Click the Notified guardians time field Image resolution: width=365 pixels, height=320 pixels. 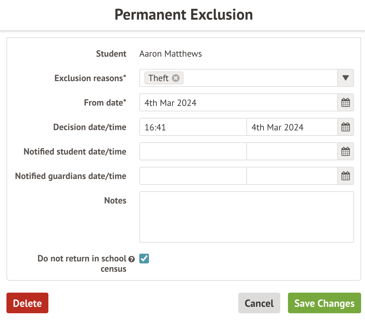point(193,176)
